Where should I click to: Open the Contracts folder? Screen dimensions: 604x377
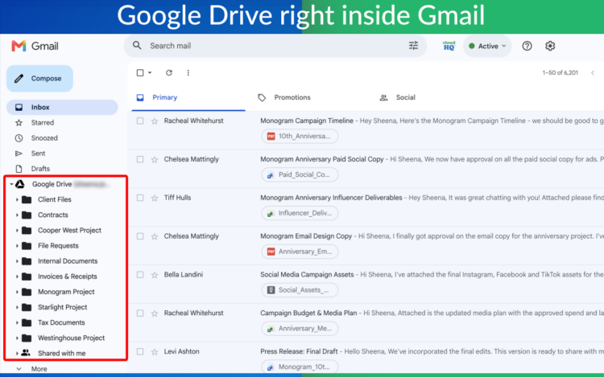[x=53, y=215]
